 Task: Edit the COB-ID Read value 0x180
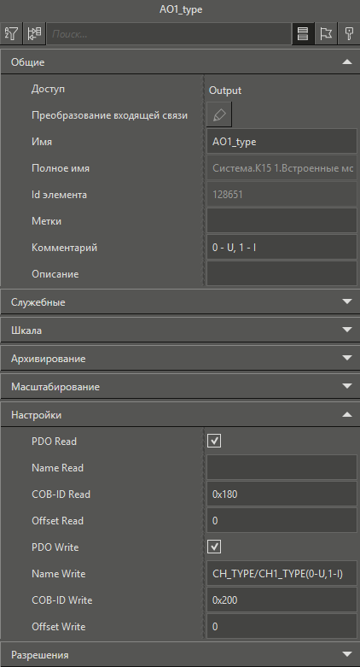click(282, 494)
